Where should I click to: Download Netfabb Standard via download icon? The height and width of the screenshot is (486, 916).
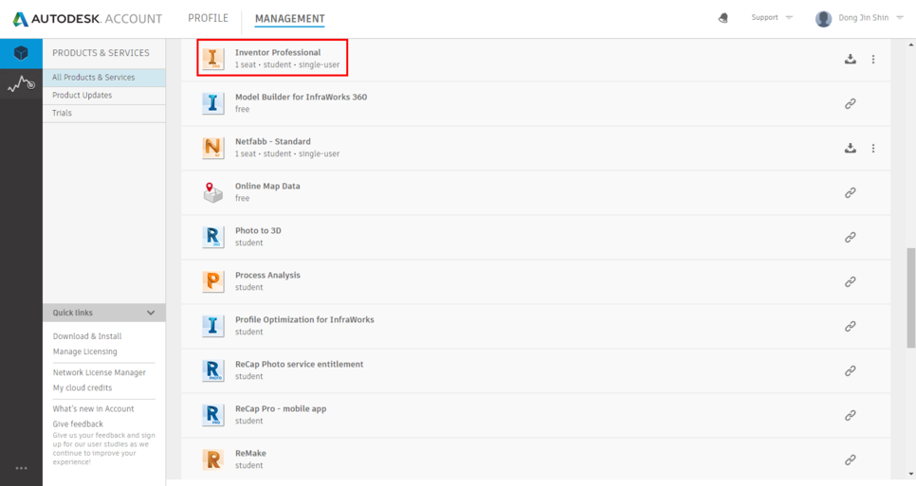point(850,148)
